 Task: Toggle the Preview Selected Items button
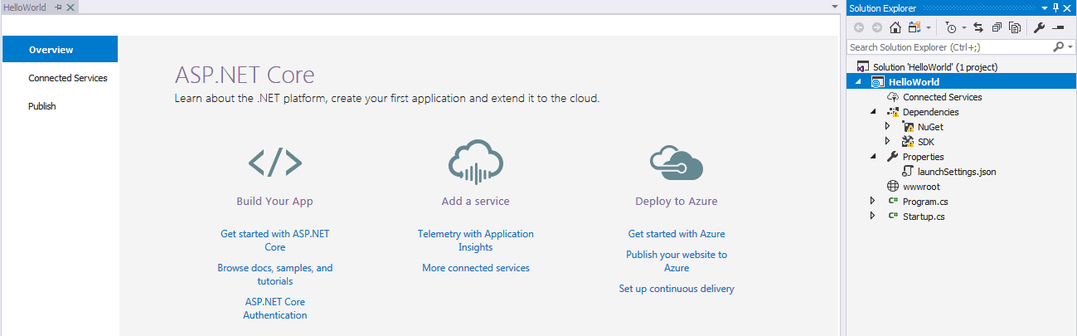(x=1058, y=27)
